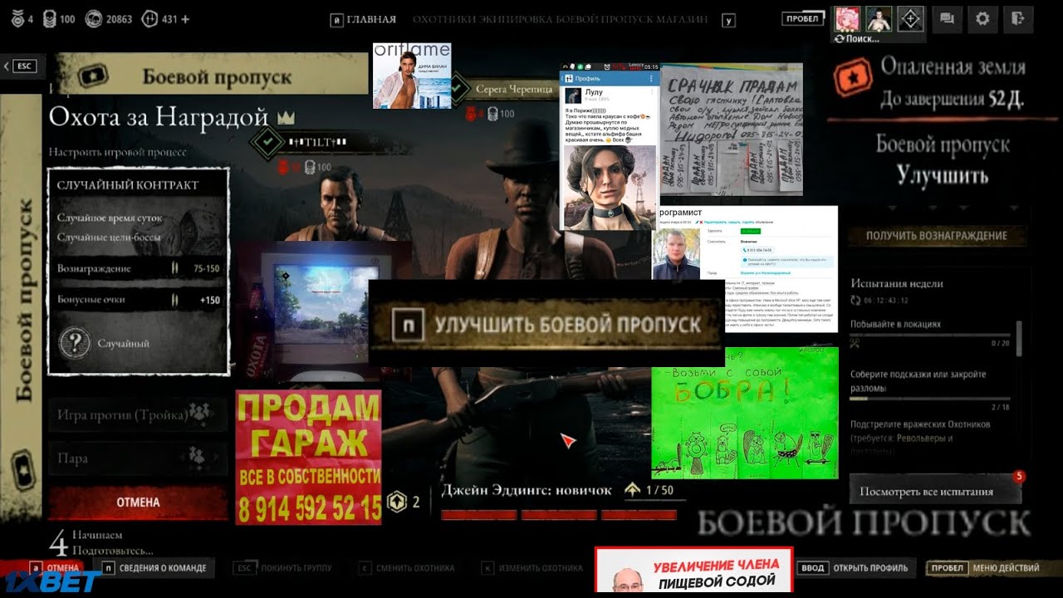Image resolution: width=1063 pixels, height=598 pixels.
Task: Click the plus sign next to 431
Action: (185, 18)
